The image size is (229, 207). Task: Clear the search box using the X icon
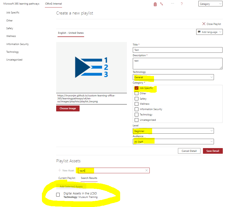pos(146,170)
